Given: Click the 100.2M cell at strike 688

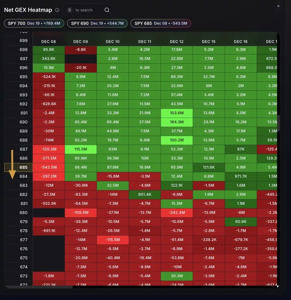Looking at the screenshot, I should [x=177, y=140].
